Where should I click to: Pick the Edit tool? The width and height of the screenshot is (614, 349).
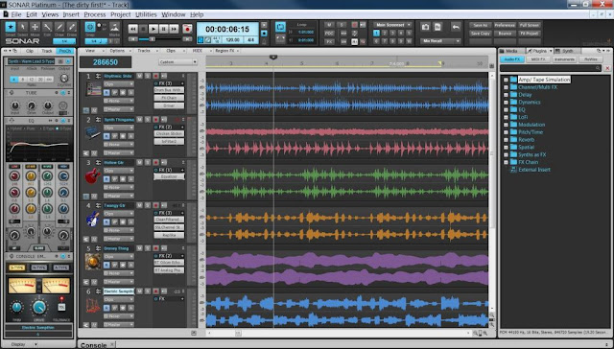coord(47,28)
